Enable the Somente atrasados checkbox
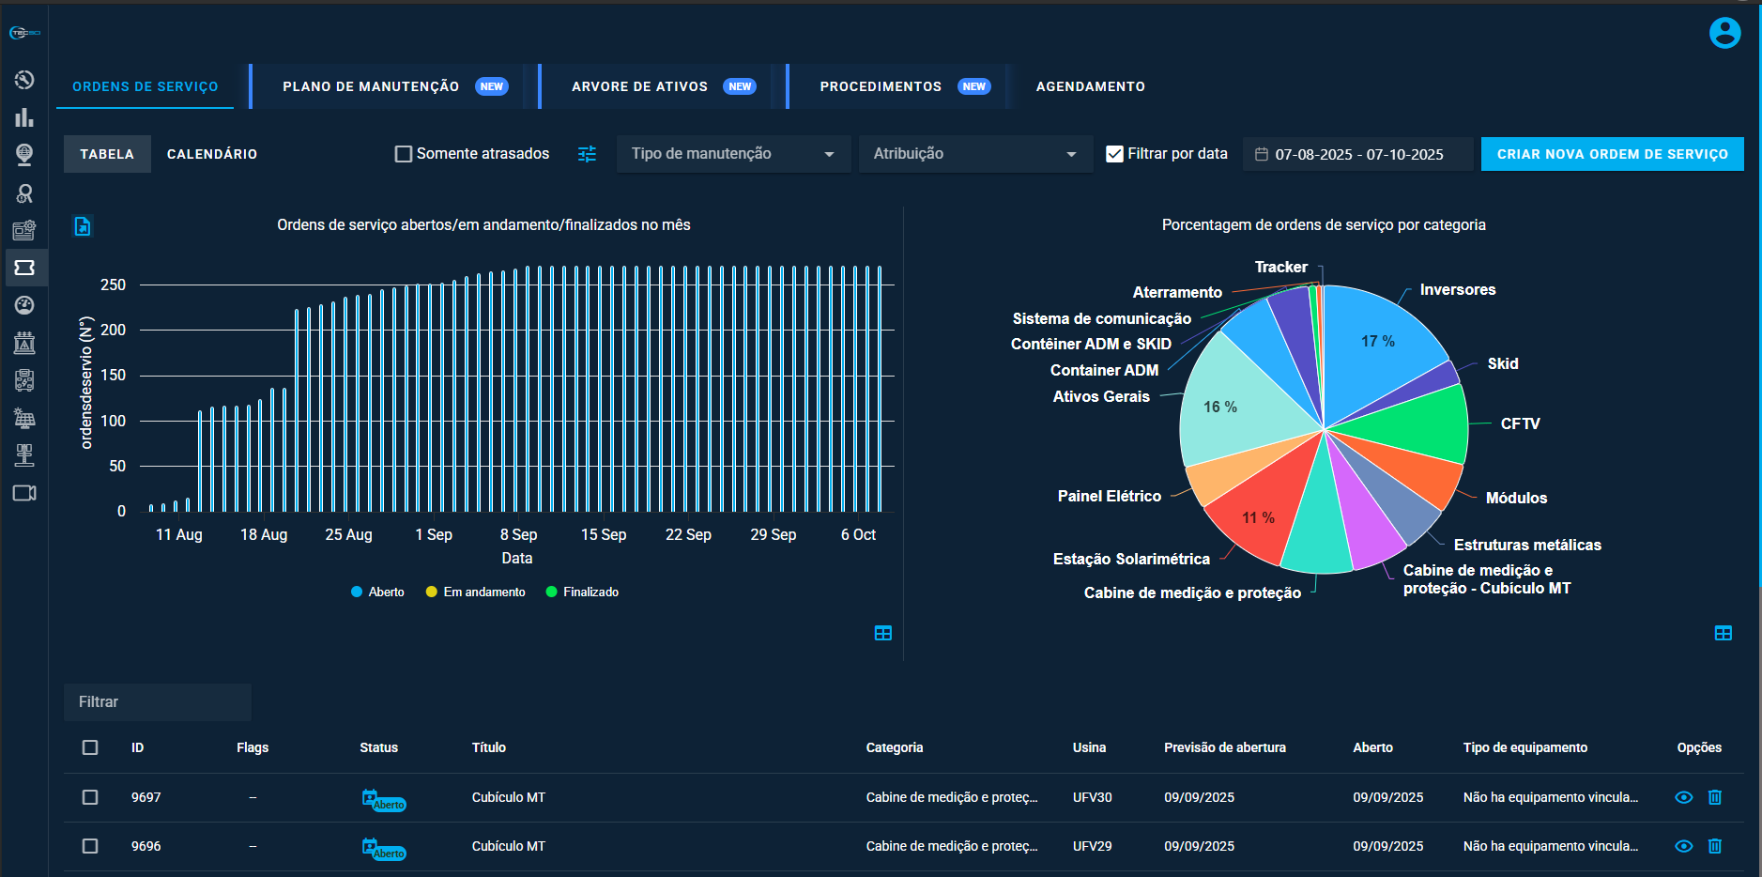 pyautogui.click(x=404, y=154)
